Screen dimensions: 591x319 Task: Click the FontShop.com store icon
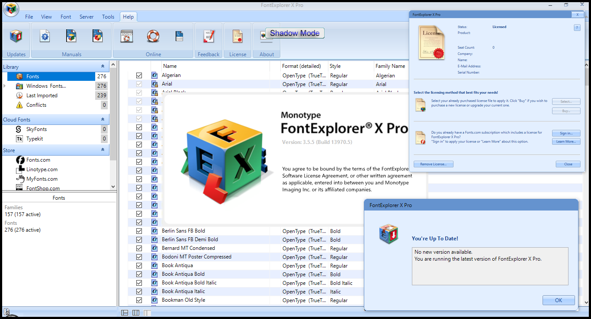click(x=19, y=188)
